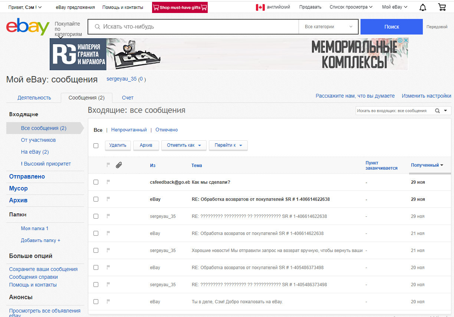Check the bold eBay RE: Обработка message
The image size is (454, 317).
click(x=96, y=199)
